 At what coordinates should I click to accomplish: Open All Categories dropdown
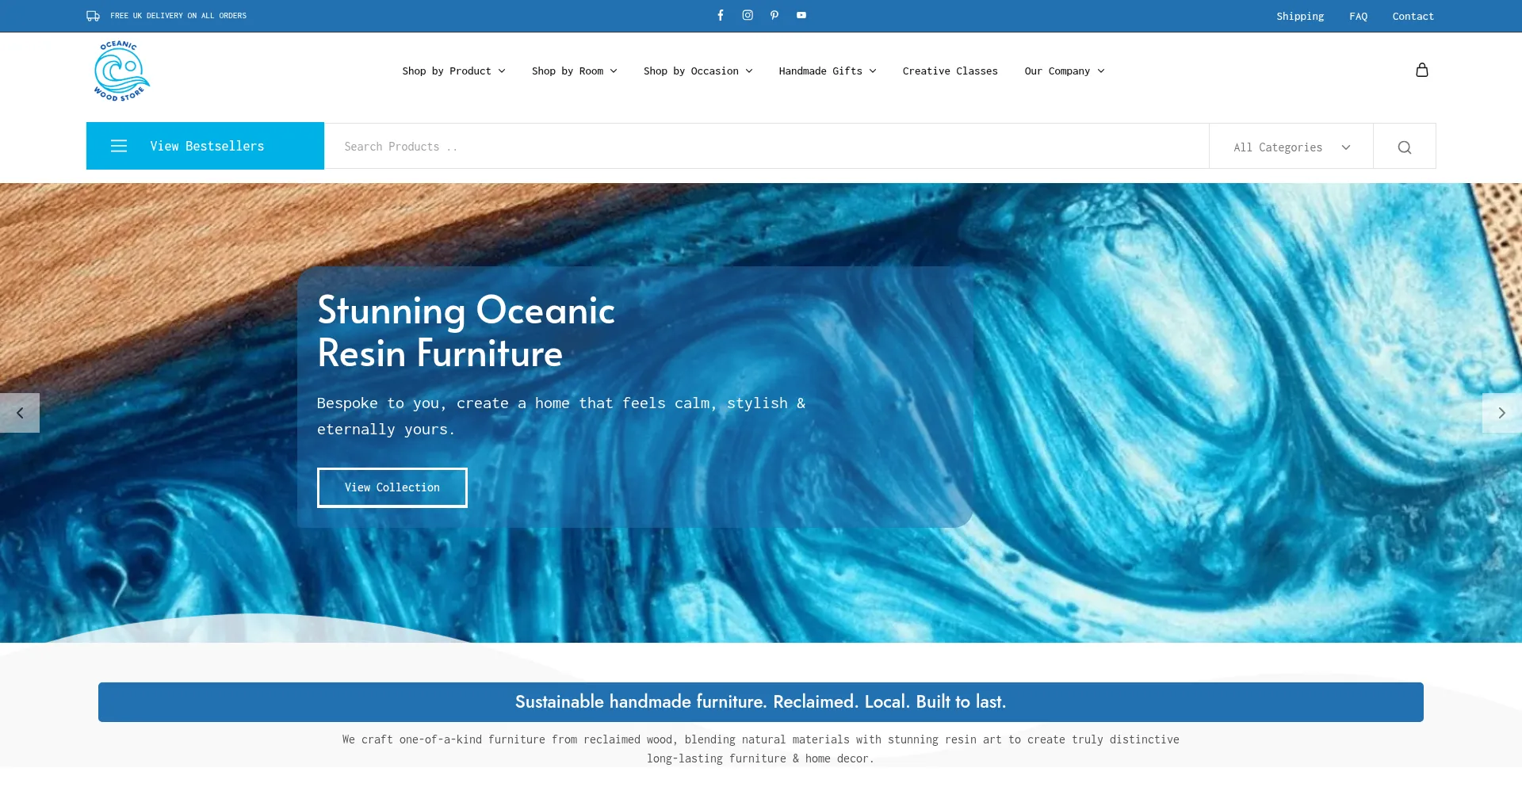(x=1291, y=147)
